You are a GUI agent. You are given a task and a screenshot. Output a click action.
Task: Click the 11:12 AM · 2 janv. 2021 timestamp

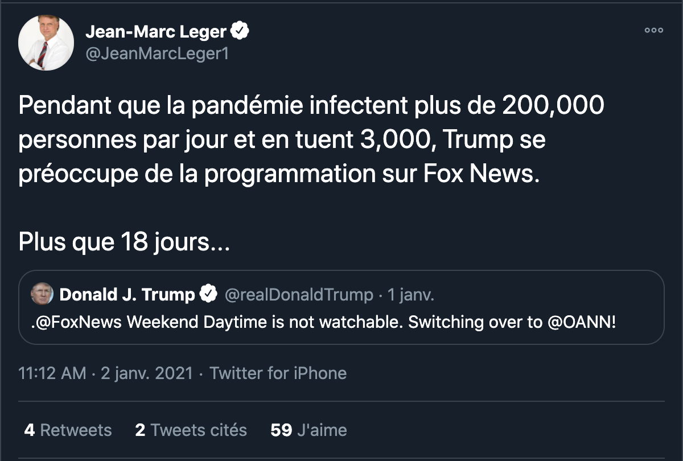(x=105, y=373)
